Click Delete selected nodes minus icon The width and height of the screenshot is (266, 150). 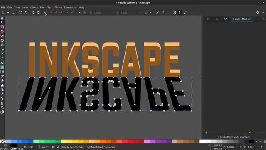point(13,12)
